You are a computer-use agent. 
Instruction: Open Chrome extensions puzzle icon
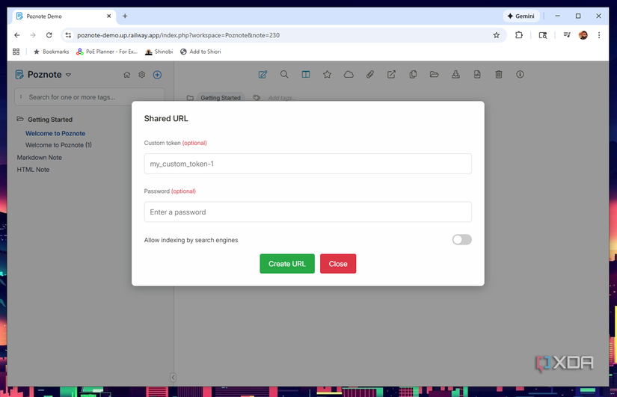pyautogui.click(x=518, y=35)
